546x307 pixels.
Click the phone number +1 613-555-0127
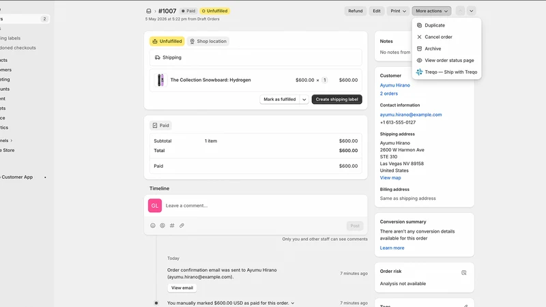pos(398,123)
